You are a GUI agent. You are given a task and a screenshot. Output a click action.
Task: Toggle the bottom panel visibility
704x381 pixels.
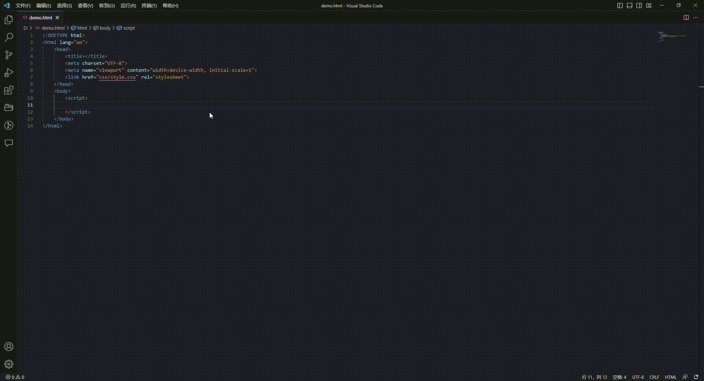(629, 5)
